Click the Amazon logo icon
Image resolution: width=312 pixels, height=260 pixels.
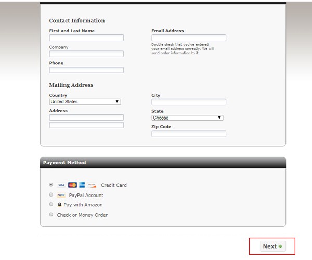click(x=60, y=205)
